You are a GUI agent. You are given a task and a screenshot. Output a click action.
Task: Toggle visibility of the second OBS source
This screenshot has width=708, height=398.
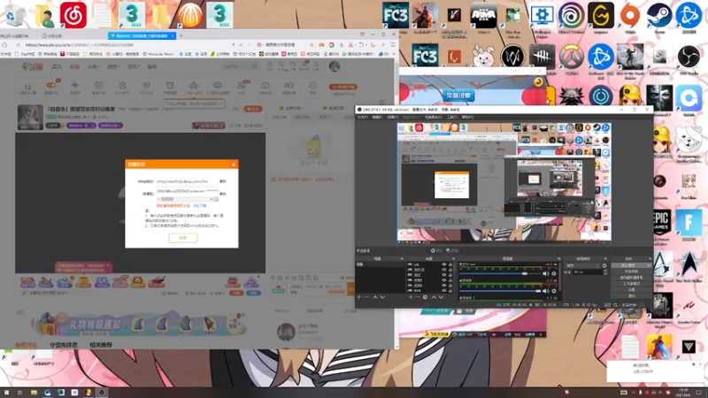click(444, 270)
